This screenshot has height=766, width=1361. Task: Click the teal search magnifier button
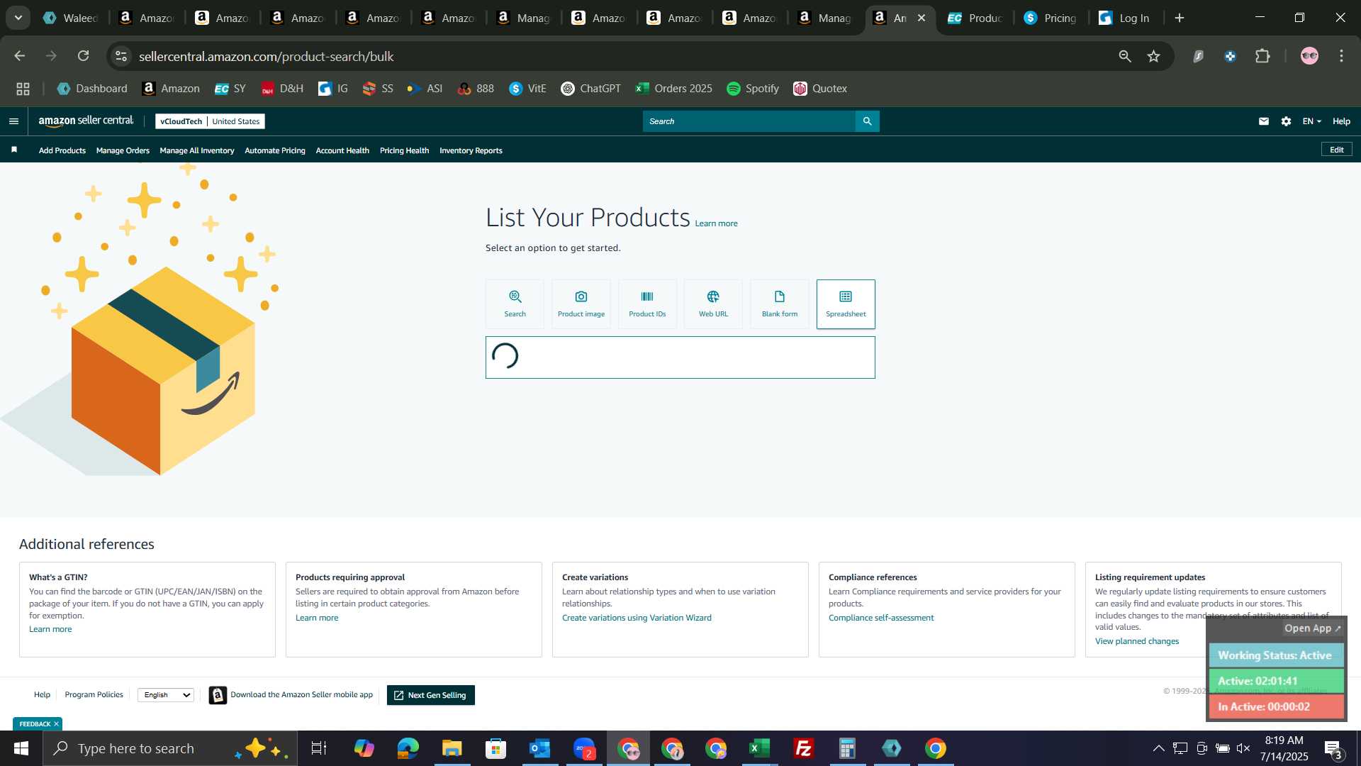[x=868, y=121]
